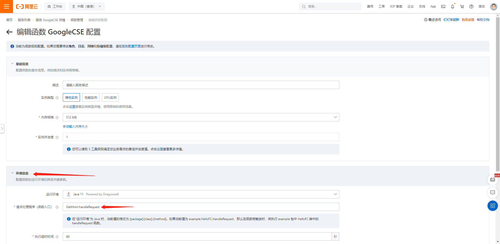Show help for 执行超时时间
The height and width of the screenshot is (244, 500).
click(x=57, y=237)
